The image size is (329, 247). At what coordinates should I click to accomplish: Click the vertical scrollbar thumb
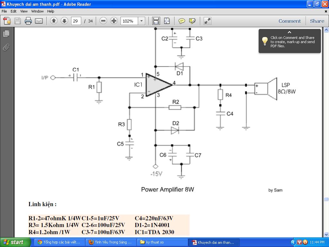(x=326, y=199)
